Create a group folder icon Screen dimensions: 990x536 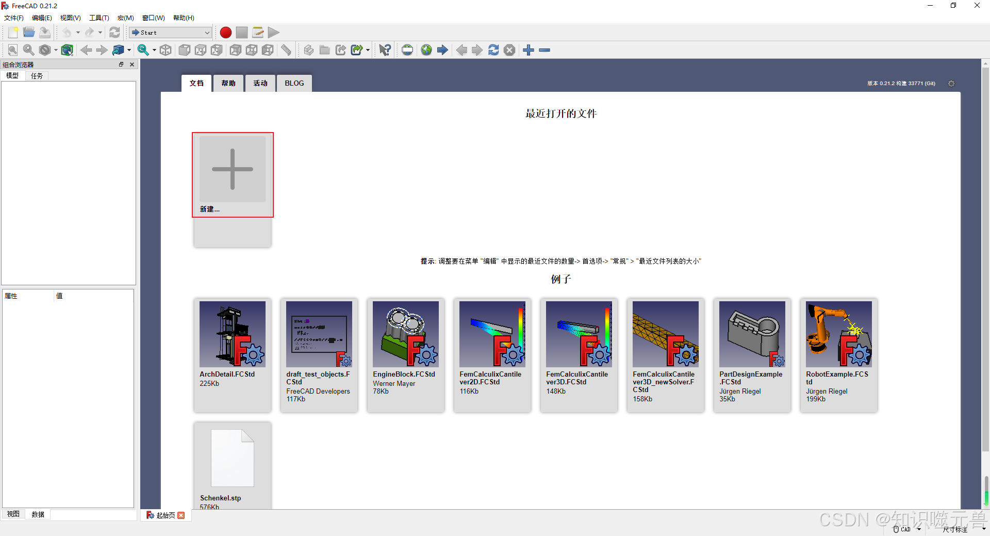point(324,50)
